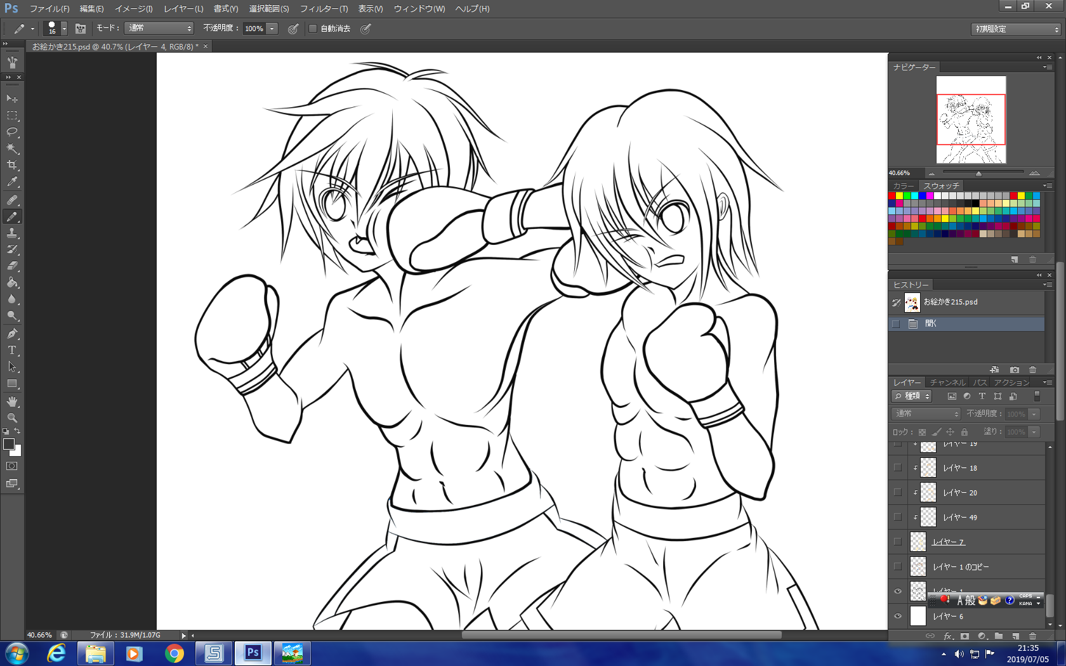Select the Eyedropper tool
The width and height of the screenshot is (1066, 666).
click(12, 182)
